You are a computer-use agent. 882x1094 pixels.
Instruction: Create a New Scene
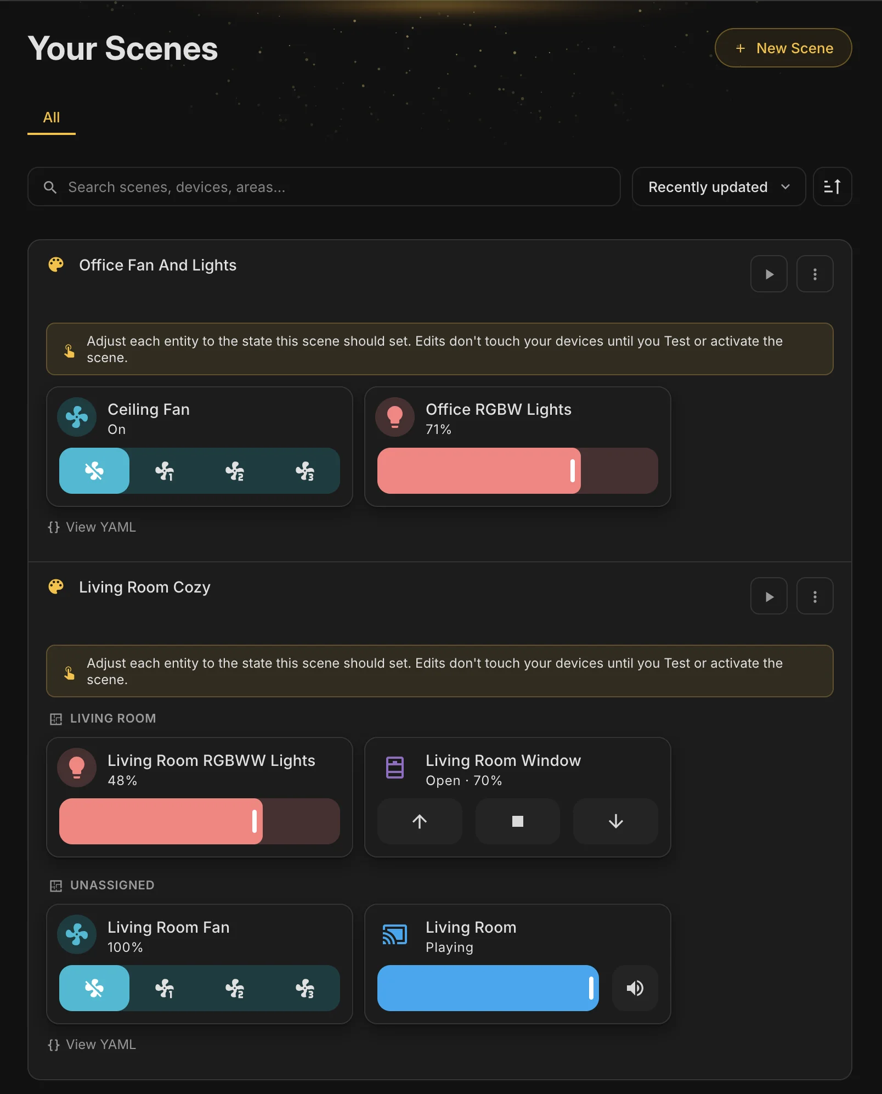point(783,48)
